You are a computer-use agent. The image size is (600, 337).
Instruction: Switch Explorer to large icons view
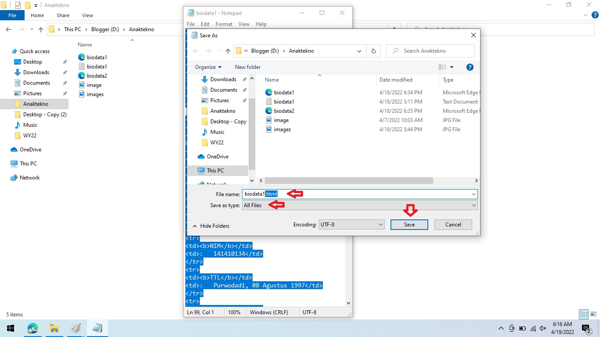tap(594, 314)
